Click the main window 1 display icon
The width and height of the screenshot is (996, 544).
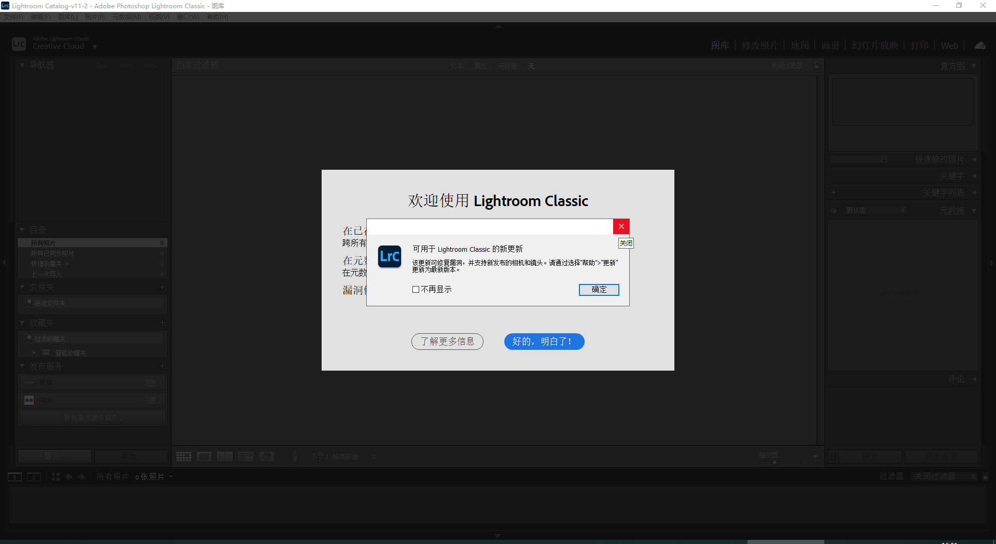coord(15,477)
